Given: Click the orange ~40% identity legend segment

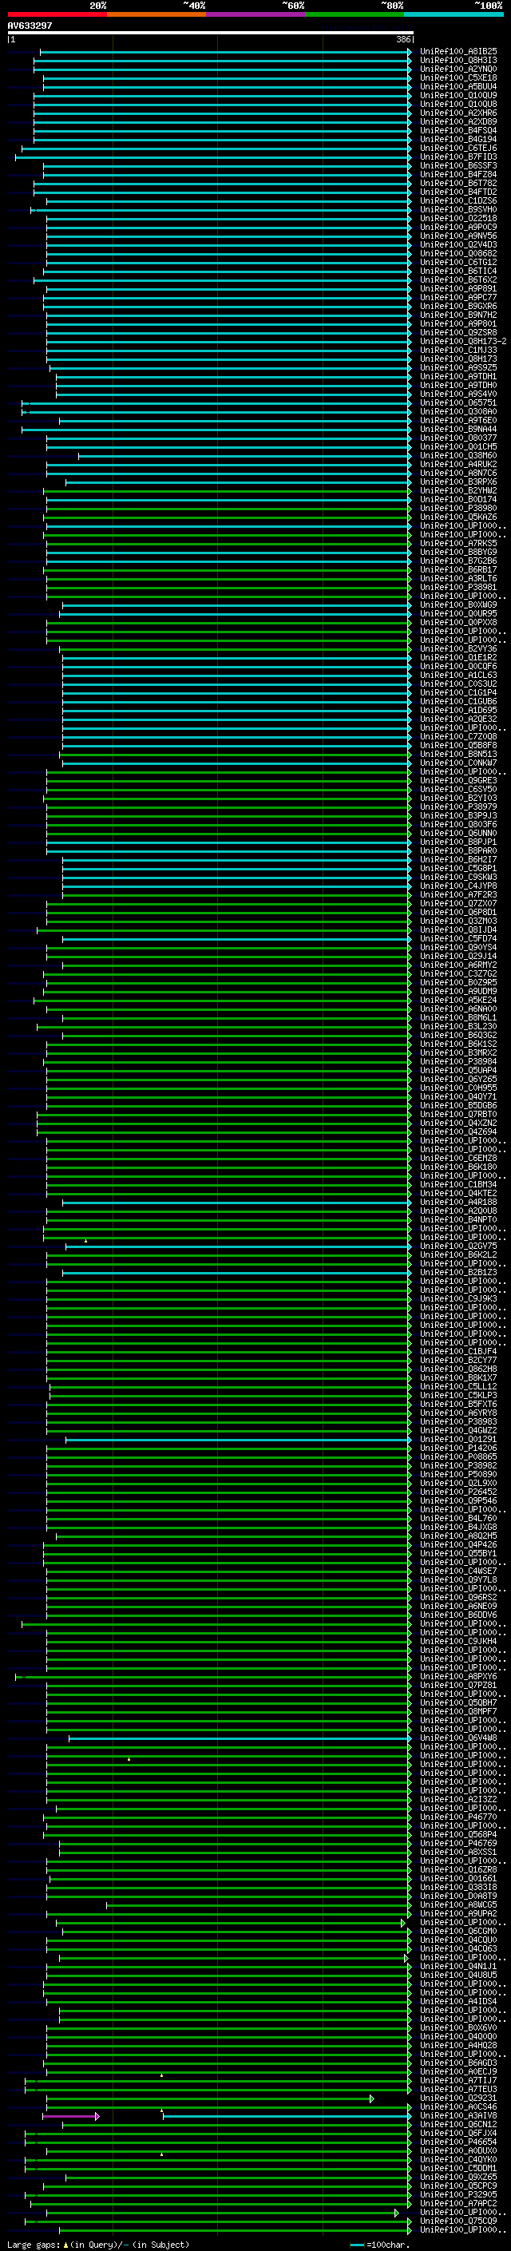Looking at the screenshot, I should coord(156,14).
